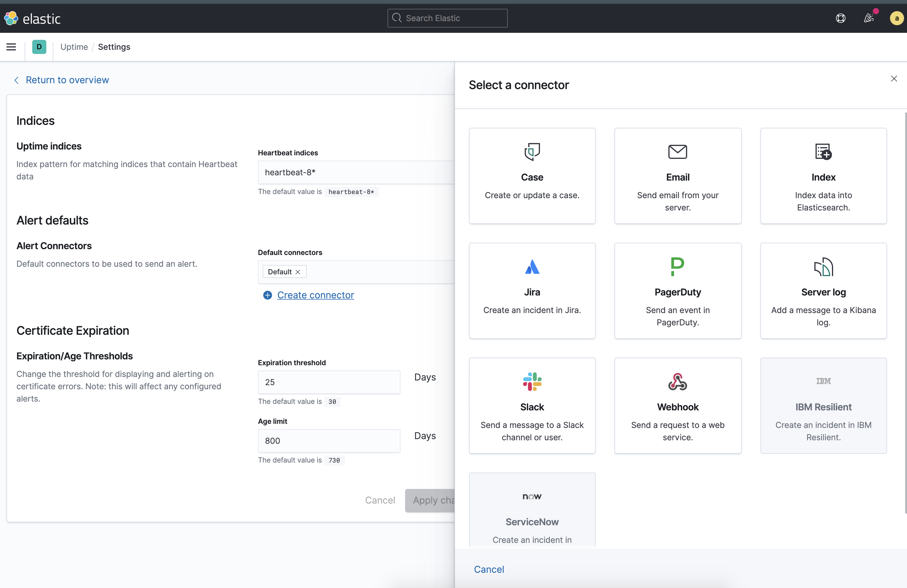Select the Server log connector icon
Viewport: 907px width, 588px height.
(823, 267)
